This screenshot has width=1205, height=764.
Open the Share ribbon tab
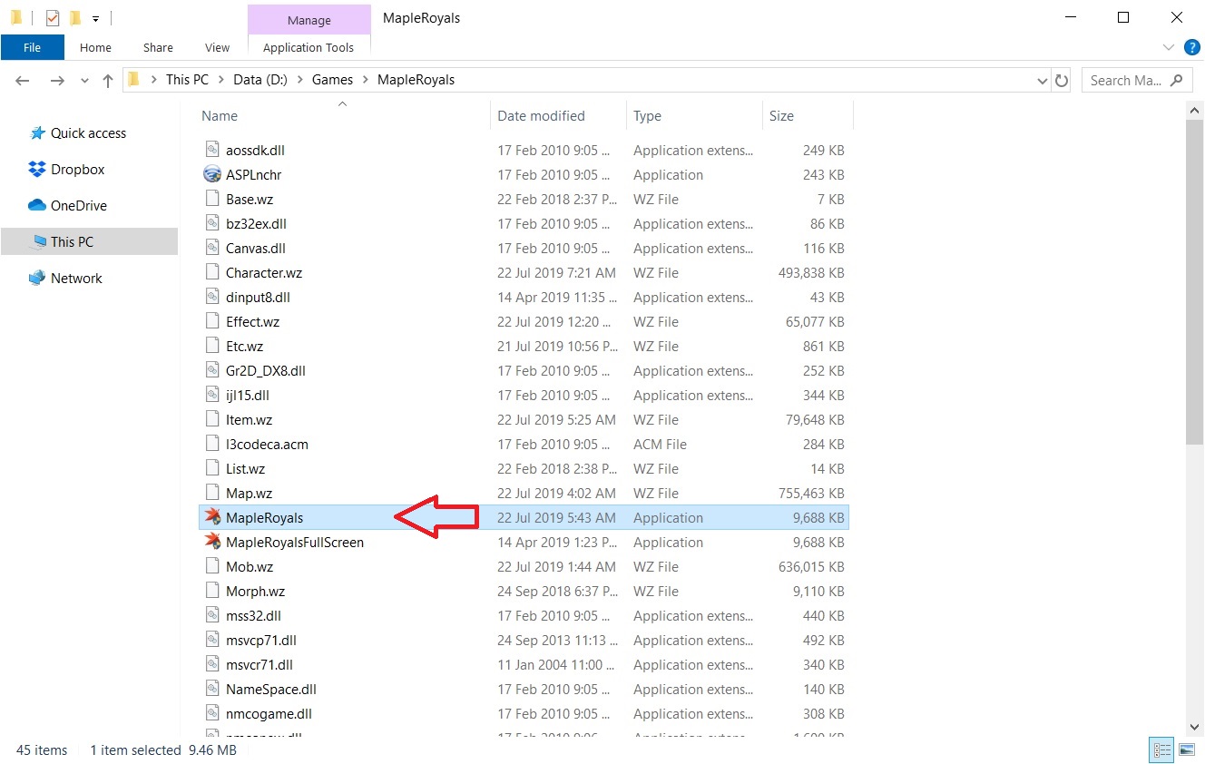click(158, 47)
